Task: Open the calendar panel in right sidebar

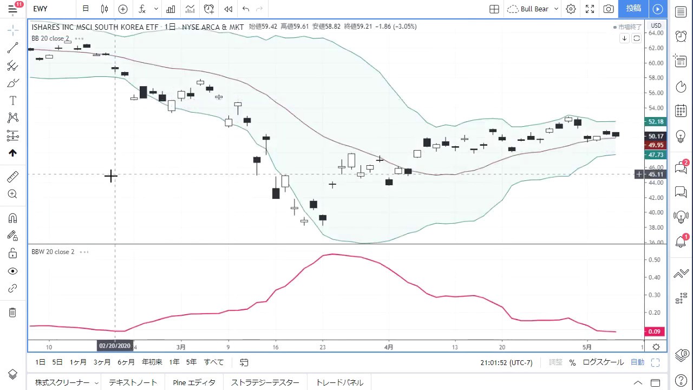Action: tap(681, 111)
